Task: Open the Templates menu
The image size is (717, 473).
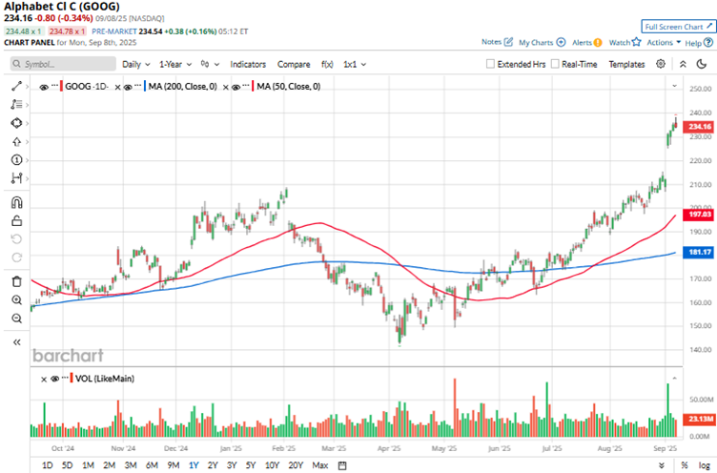Action: pos(626,64)
